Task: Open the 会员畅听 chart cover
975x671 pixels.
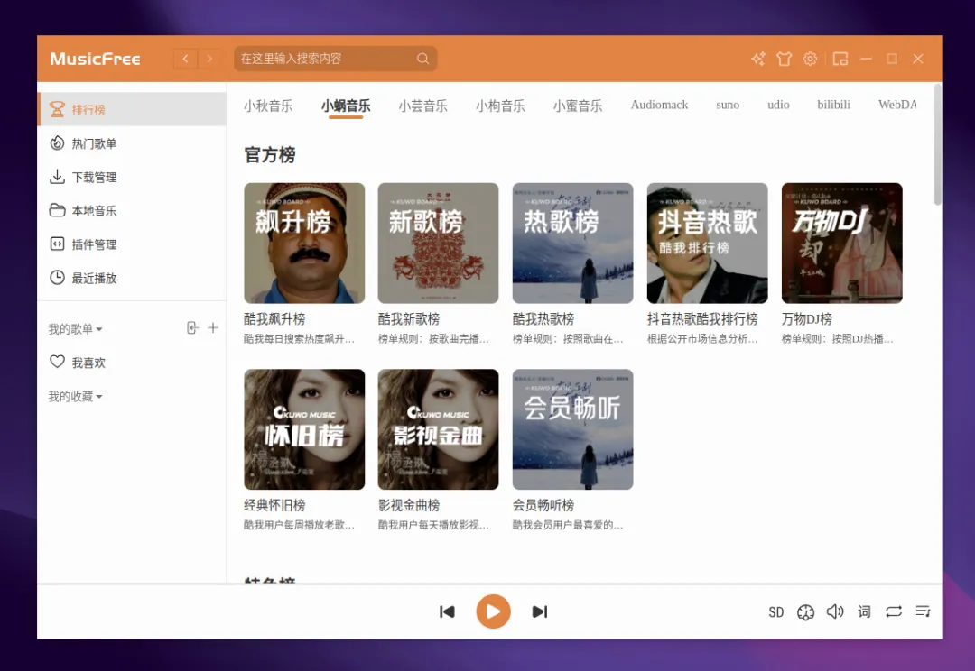Action: 572,429
